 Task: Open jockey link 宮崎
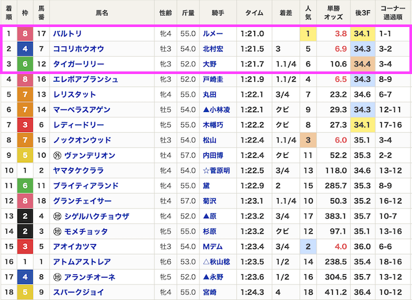click(x=210, y=293)
